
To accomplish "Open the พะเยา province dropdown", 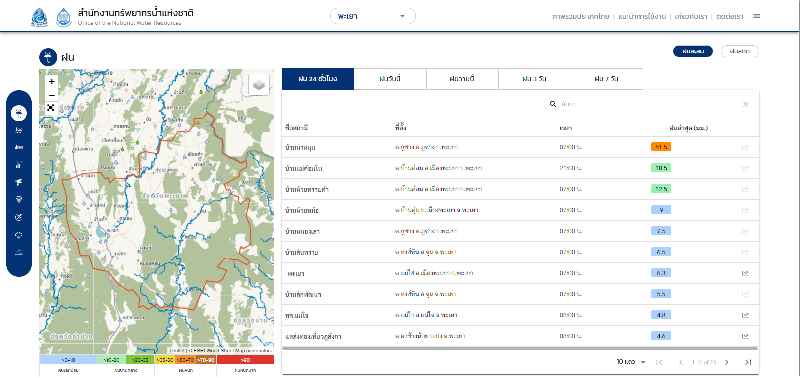I will 373,16.
